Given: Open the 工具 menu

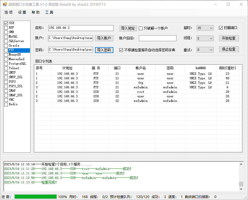Looking at the screenshot, I should point(49,12).
